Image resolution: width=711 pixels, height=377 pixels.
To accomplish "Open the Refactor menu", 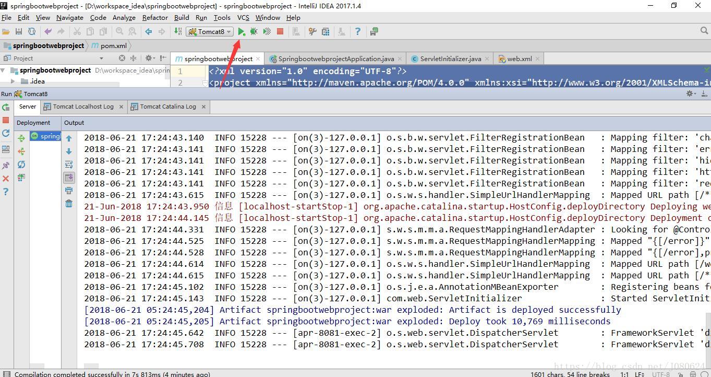I will pyautogui.click(x=155, y=17).
